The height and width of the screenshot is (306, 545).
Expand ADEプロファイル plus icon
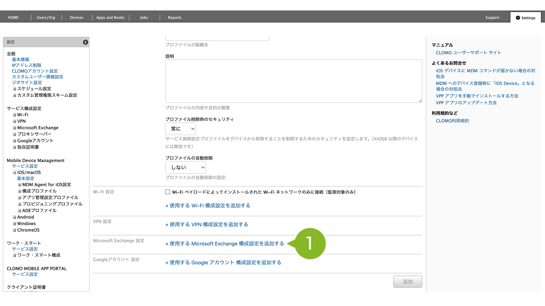[20, 211]
